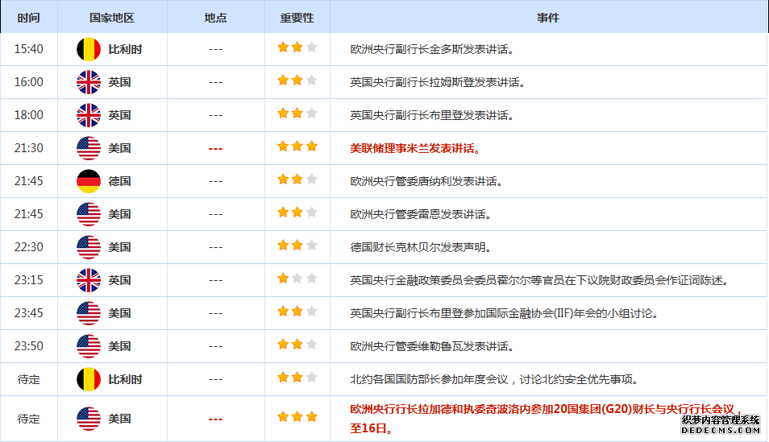Viewport: 769px width, 442px height.
Task: Select the 重要性 column header
Action: pos(297,17)
